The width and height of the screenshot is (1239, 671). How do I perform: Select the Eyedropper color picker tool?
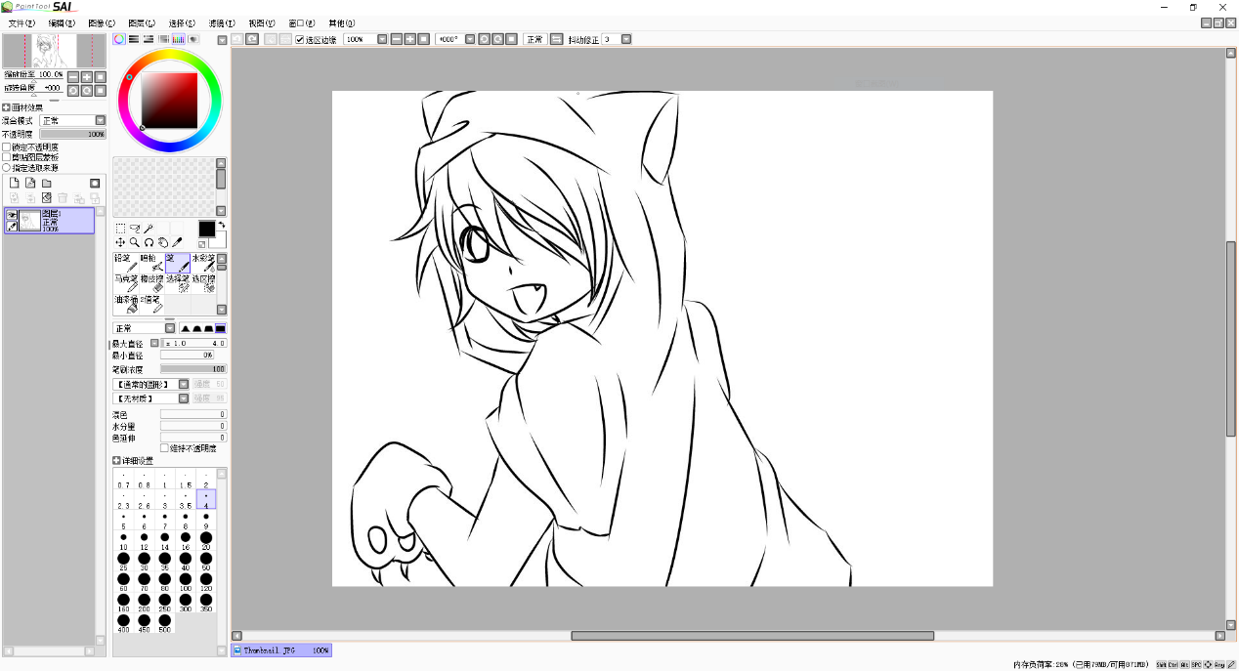[x=178, y=242]
